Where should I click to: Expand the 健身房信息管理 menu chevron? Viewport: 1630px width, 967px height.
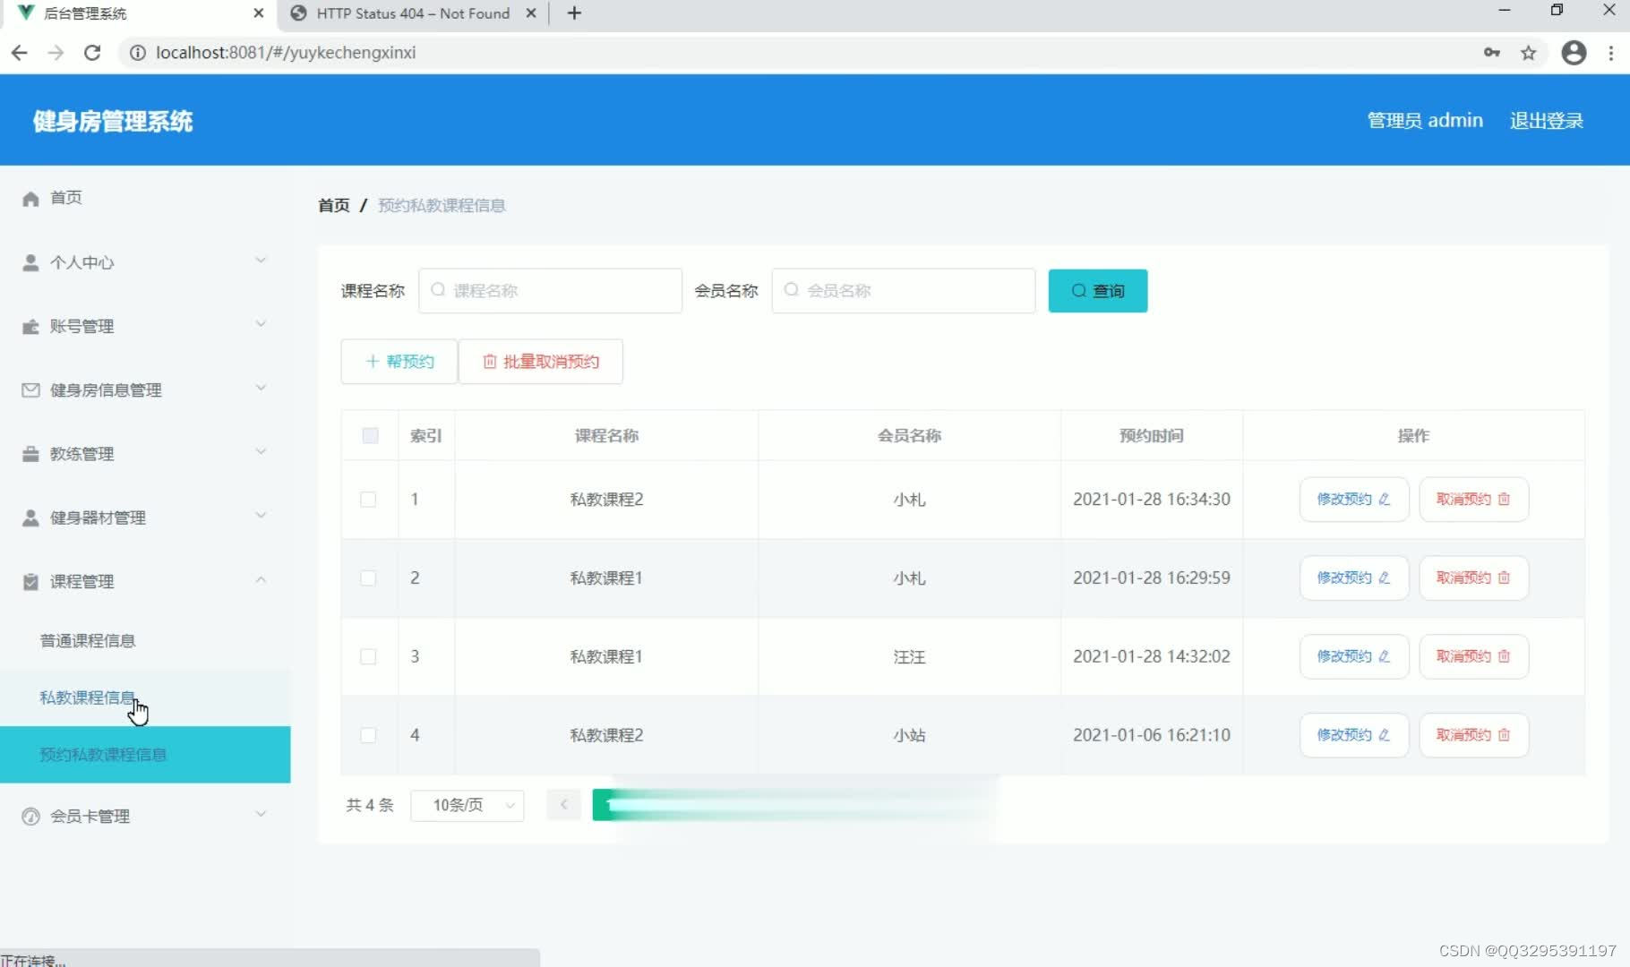[x=261, y=388]
